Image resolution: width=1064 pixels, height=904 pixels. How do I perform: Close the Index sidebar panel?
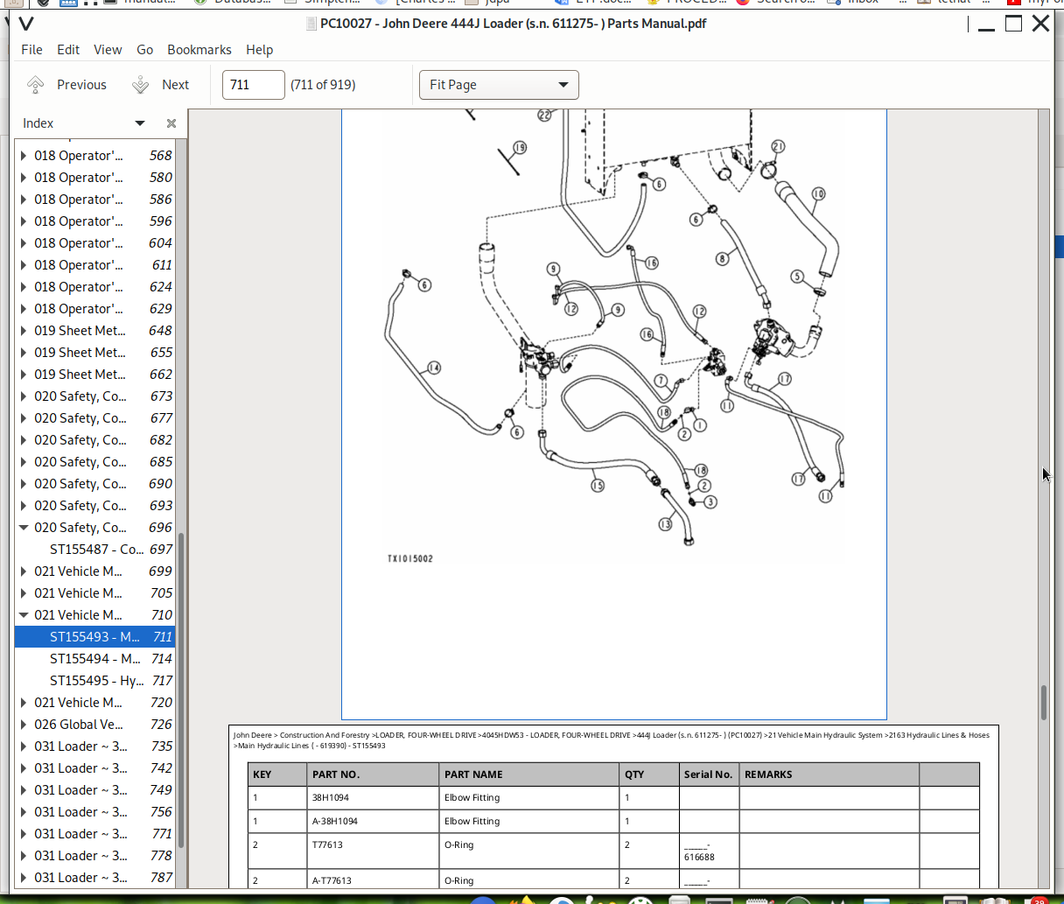[171, 123]
